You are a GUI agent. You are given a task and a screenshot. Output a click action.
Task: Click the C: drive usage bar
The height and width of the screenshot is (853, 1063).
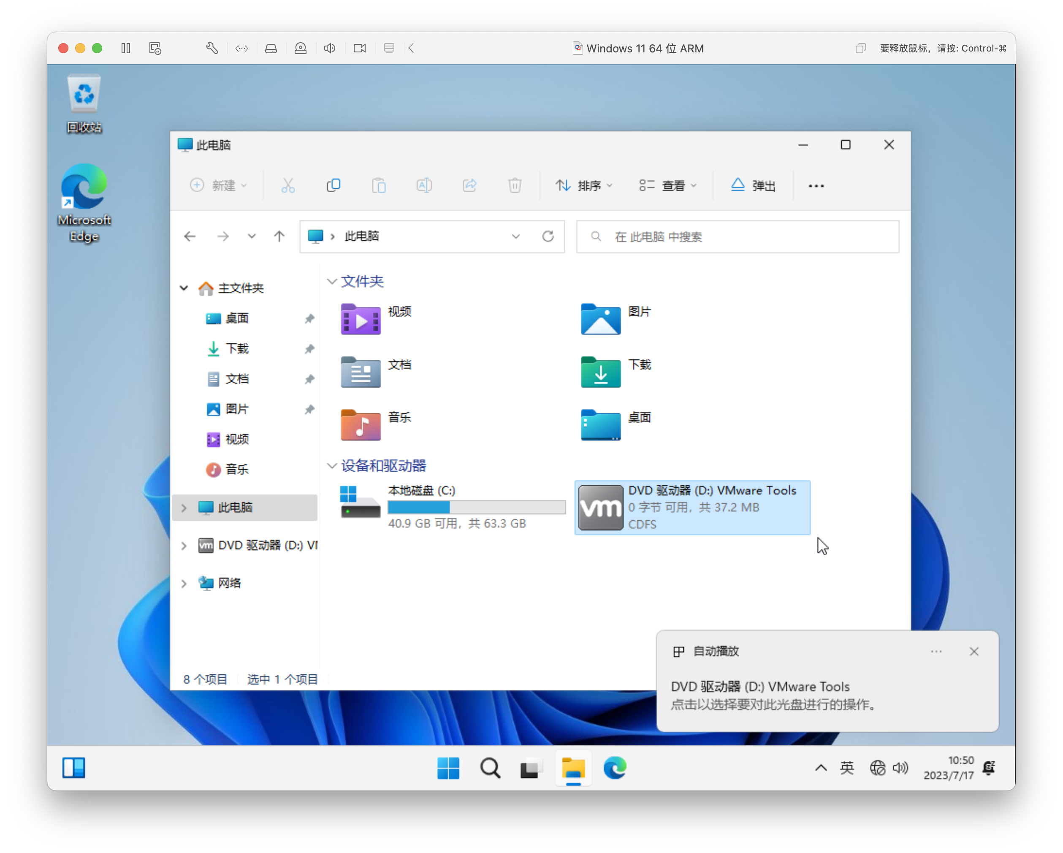[x=476, y=507]
